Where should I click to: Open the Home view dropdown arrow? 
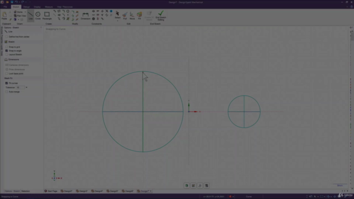click(x=25, y=12)
